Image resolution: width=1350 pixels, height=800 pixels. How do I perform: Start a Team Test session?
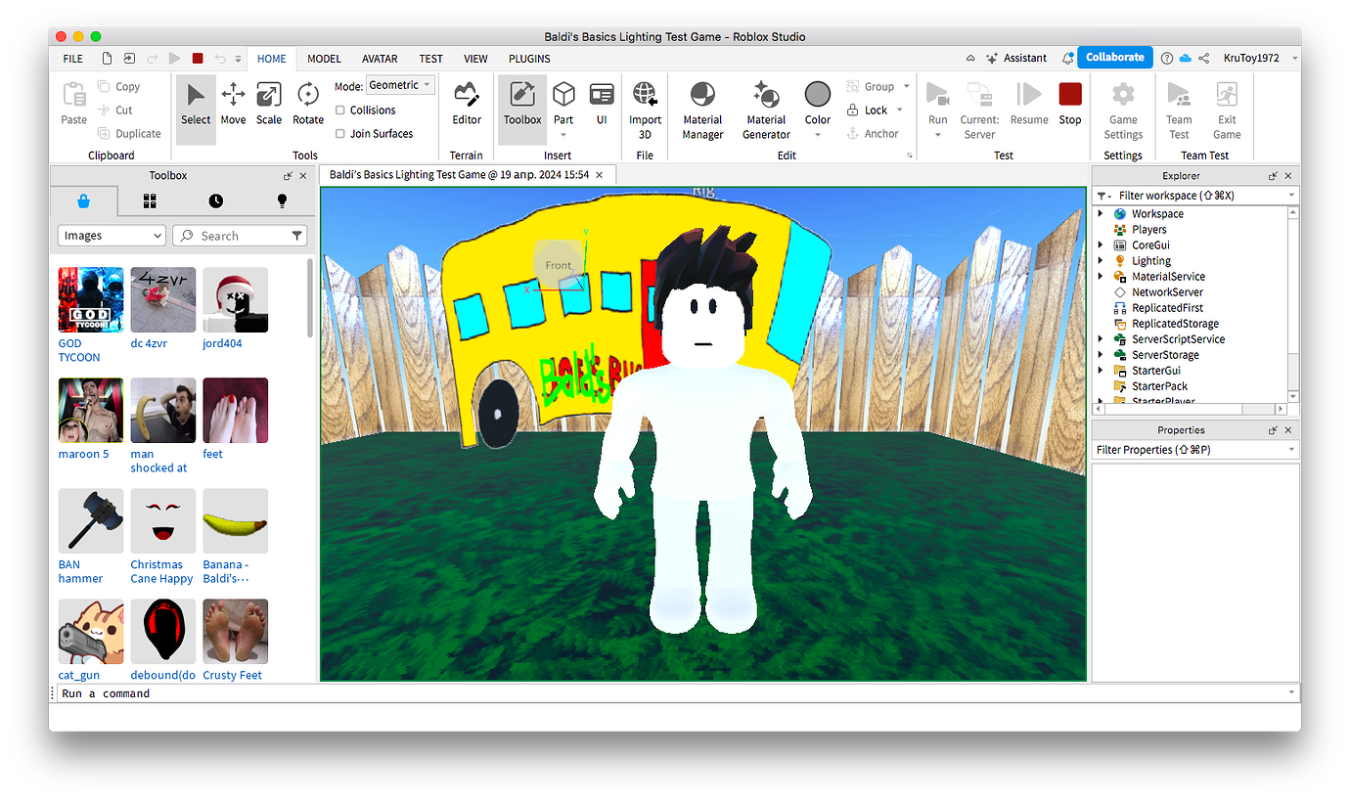[1179, 106]
